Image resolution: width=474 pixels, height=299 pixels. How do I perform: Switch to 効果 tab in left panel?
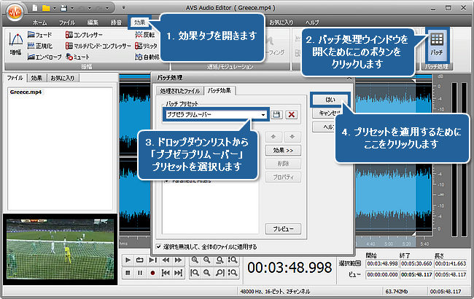point(36,78)
